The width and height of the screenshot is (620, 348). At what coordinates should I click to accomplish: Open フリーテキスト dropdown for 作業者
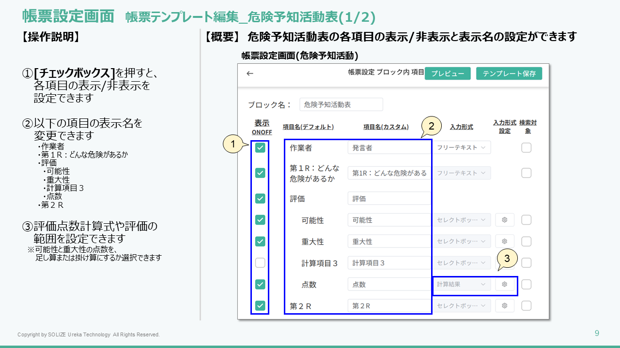point(461,147)
